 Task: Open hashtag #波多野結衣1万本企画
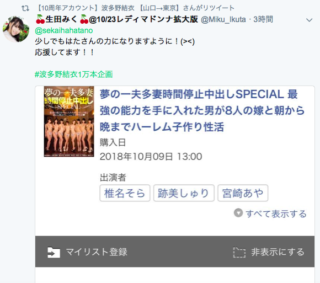tap(74, 74)
